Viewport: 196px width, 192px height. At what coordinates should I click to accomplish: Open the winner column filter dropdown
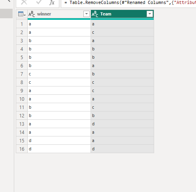[87, 14]
